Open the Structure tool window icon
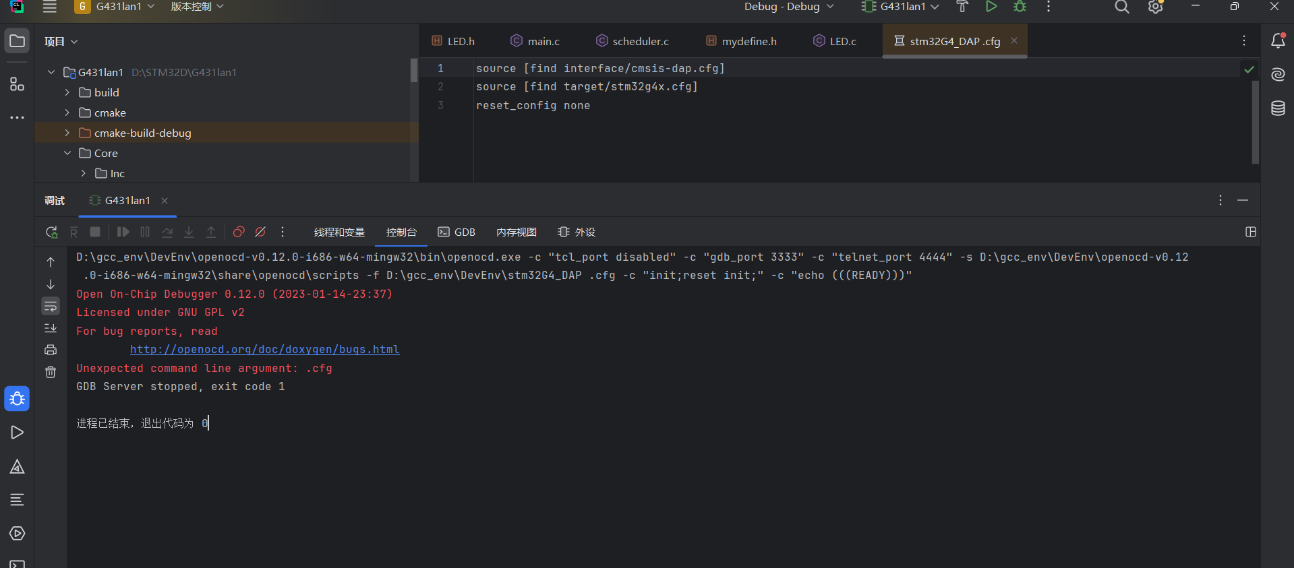 pos(17,84)
